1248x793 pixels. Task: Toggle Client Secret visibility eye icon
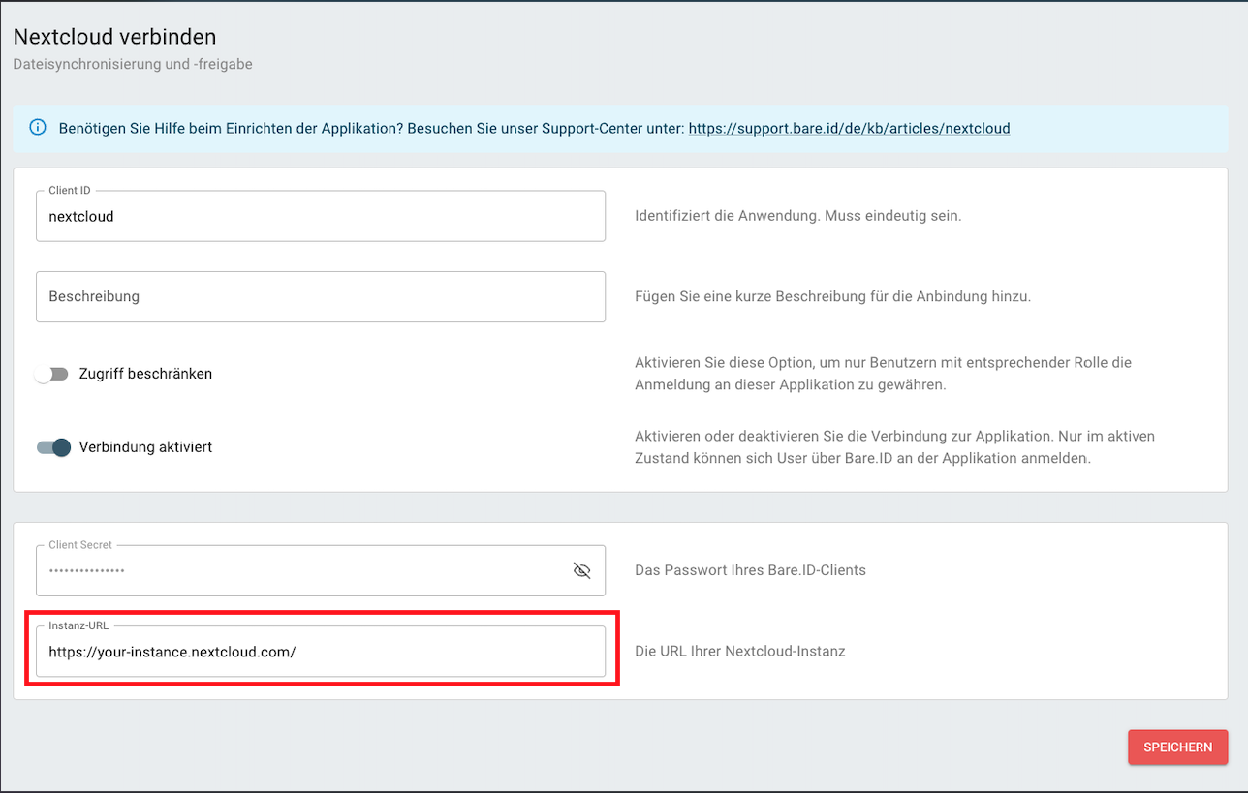(x=581, y=570)
